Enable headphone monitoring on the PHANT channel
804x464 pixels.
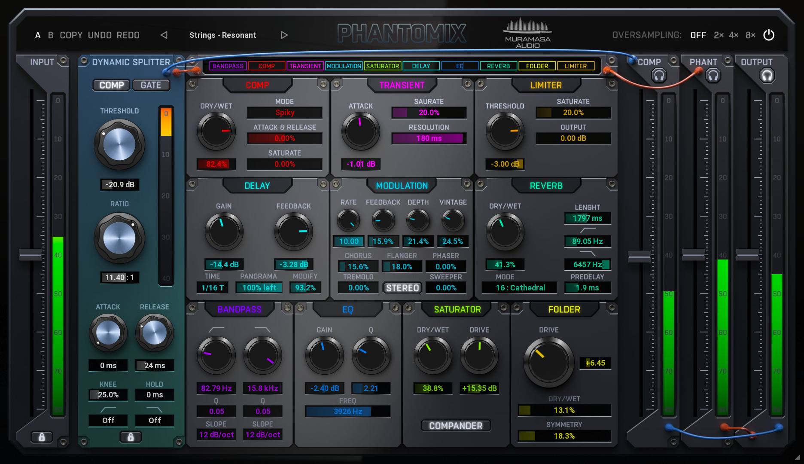click(x=713, y=75)
